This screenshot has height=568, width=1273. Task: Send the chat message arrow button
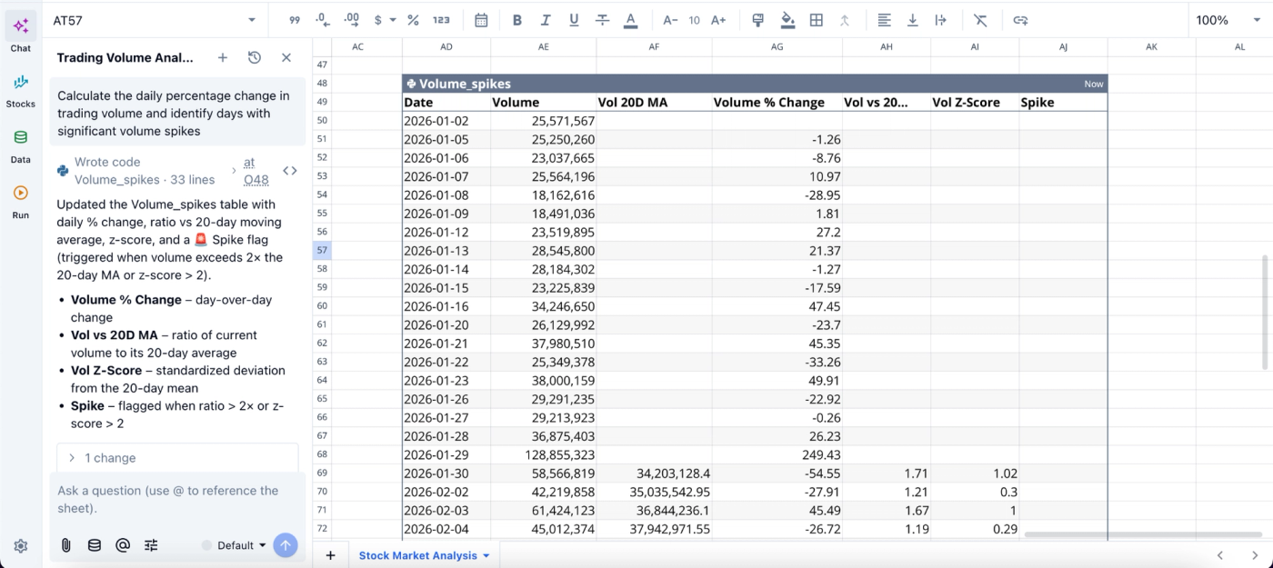pyautogui.click(x=286, y=545)
